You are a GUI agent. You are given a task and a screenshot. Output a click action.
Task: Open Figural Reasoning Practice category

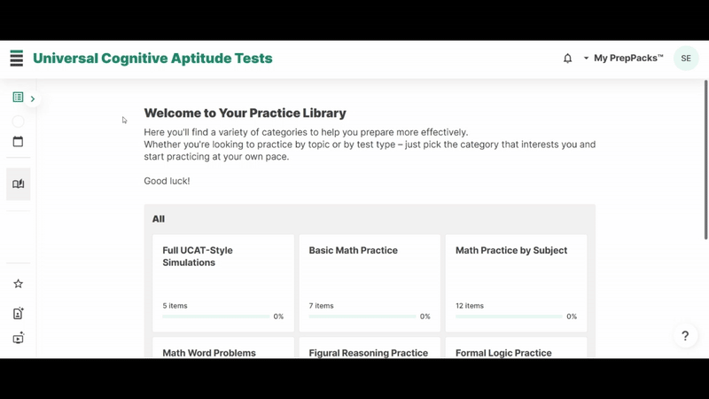(x=370, y=349)
